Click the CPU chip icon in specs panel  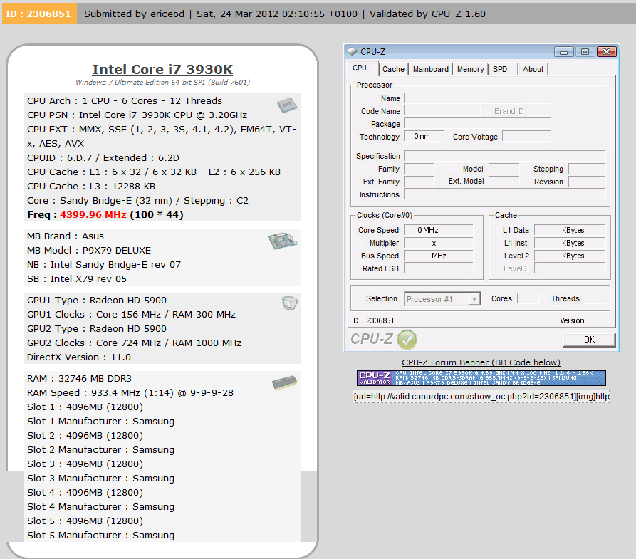click(287, 105)
